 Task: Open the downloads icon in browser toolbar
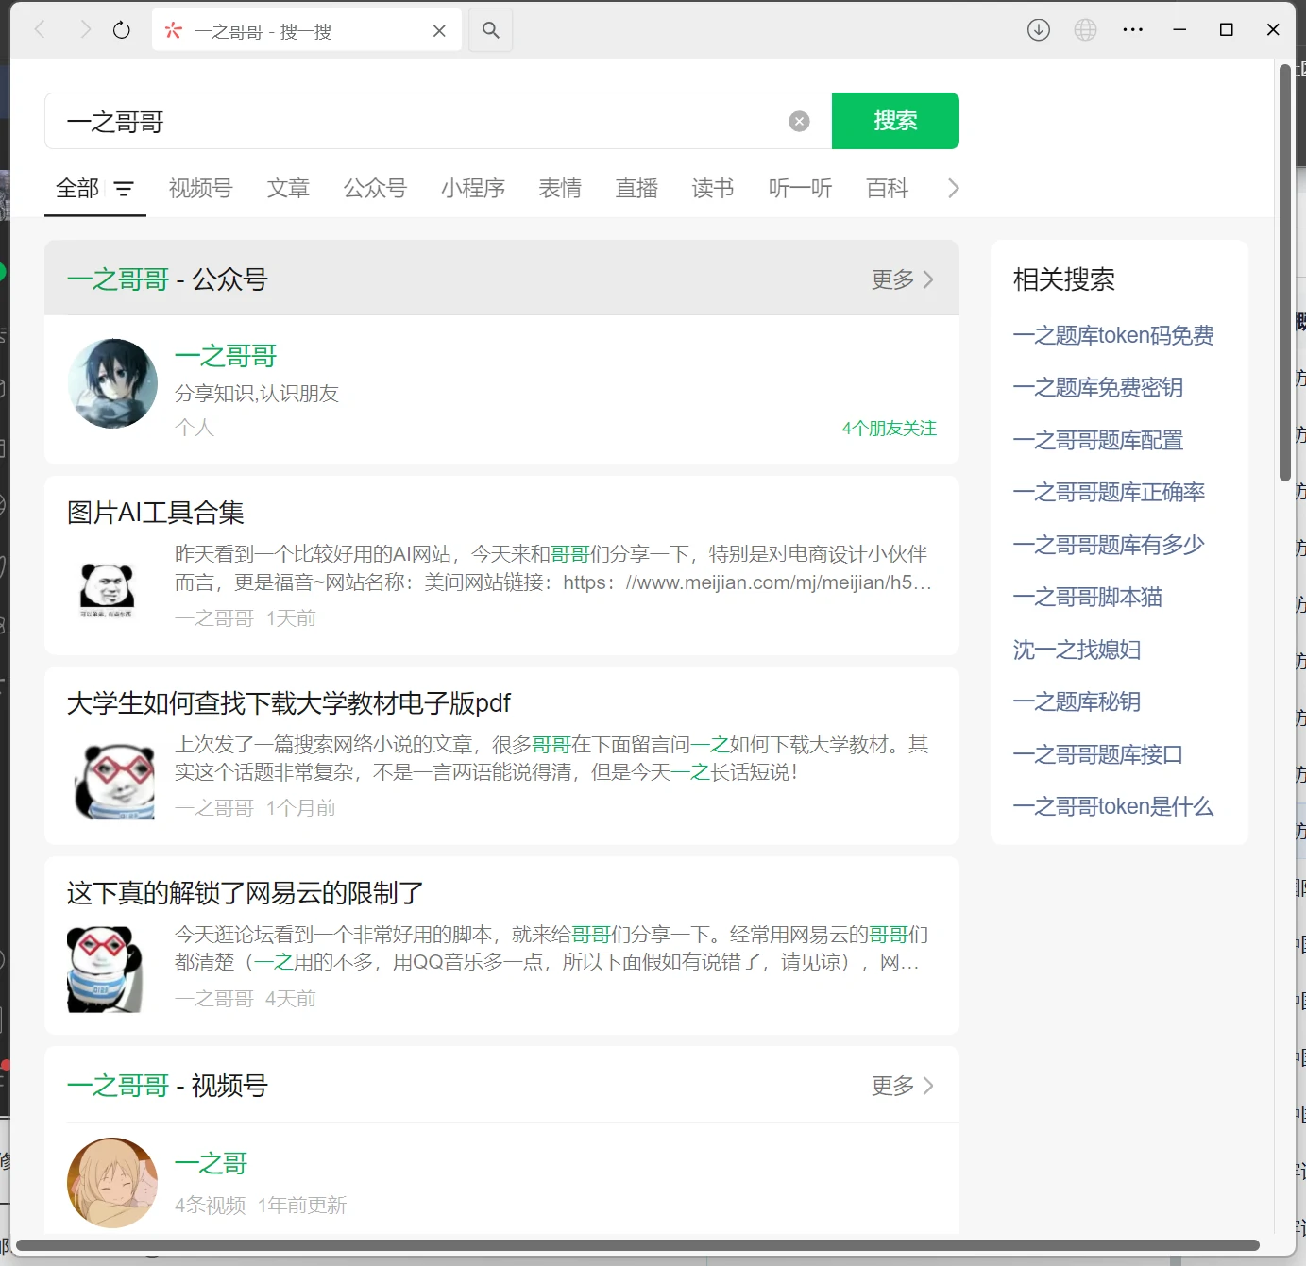(x=1038, y=29)
